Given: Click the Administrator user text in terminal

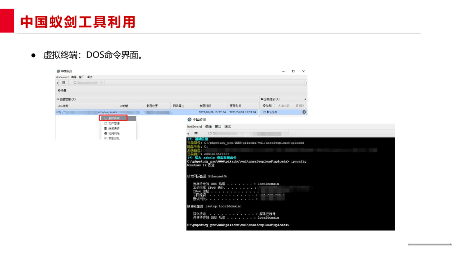Looking at the screenshot, I should tap(216, 154).
